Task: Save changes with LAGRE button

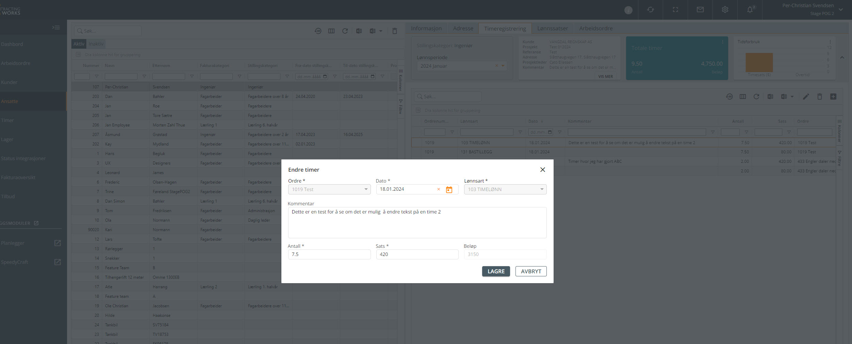Action: pyautogui.click(x=496, y=271)
